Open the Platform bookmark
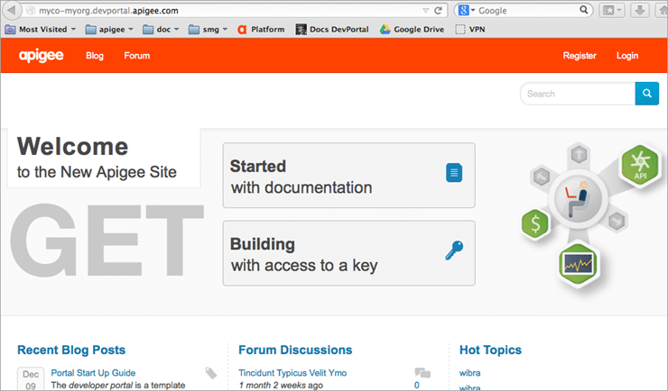Image resolution: width=668 pixels, height=391 pixels. click(x=261, y=30)
